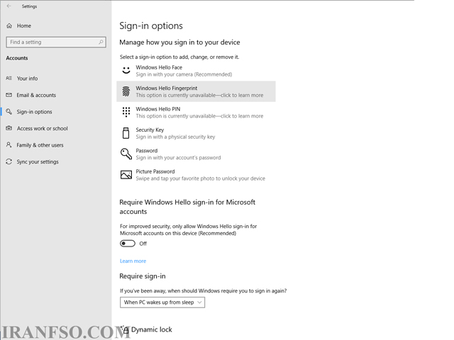Select Windows Hello Face option
Viewport: 454px width, 340px height.
[196, 71]
